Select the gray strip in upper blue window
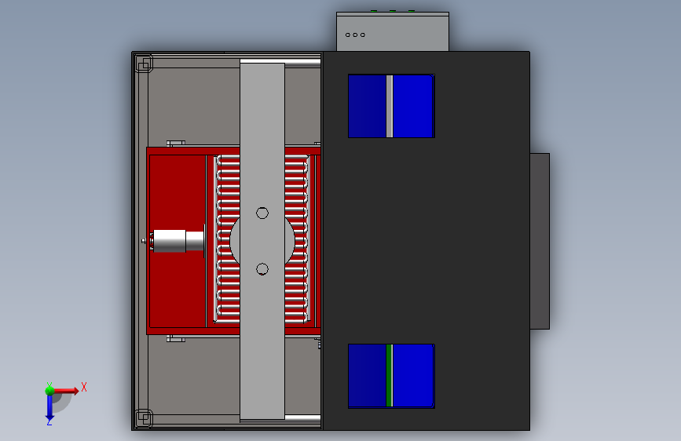Screen dimensions: 681x441 tap(390, 107)
